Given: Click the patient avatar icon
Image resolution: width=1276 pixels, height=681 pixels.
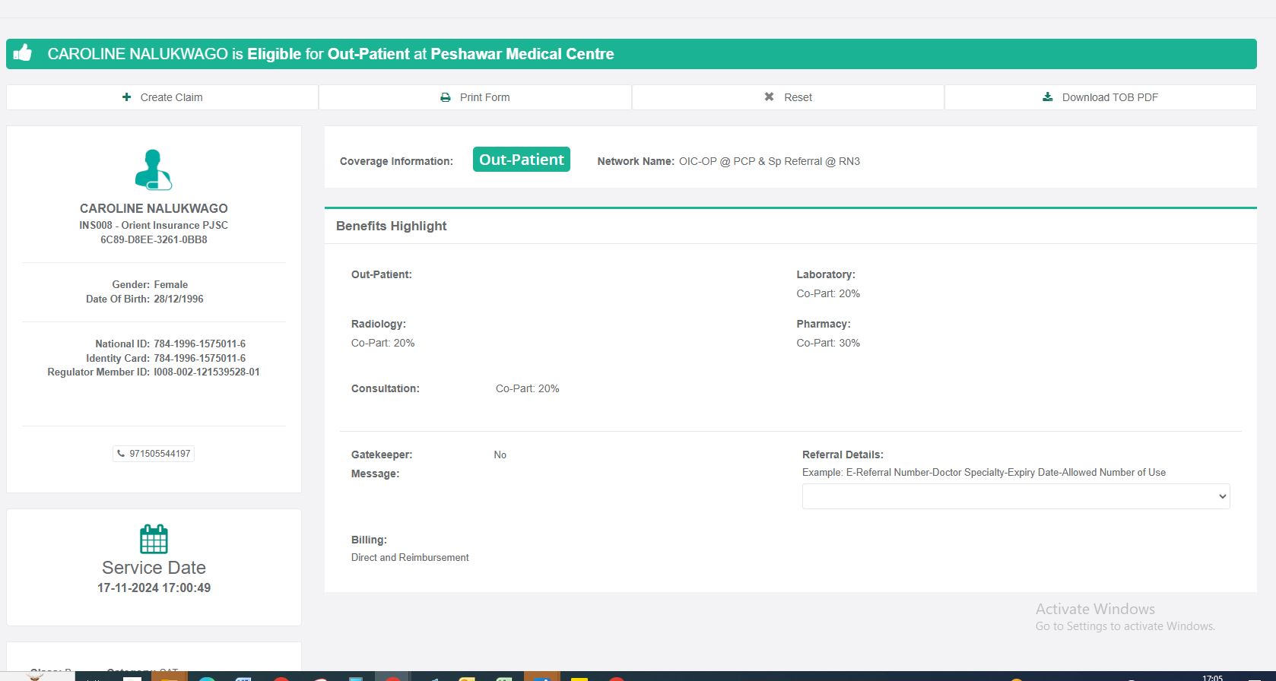Looking at the screenshot, I should click(154, 169).
